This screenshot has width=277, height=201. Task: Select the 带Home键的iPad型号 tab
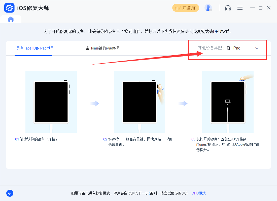pyautogui.click(x=103, y=48)
